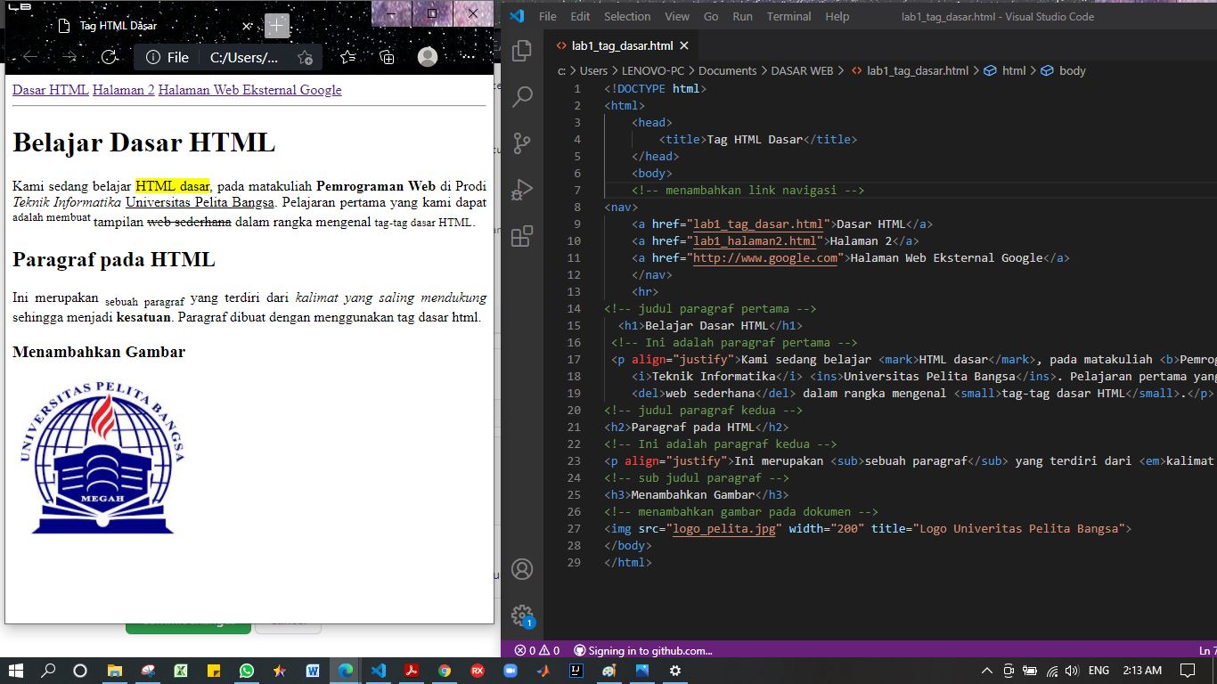Show hidden icons in the system tray
The image size is (1217, 684).
985,670
